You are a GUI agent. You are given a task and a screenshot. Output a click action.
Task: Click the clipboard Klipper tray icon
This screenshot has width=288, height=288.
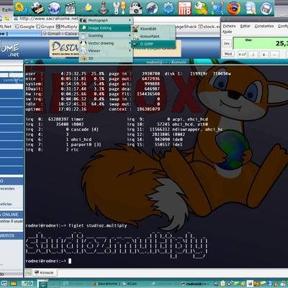coord(222,284)
